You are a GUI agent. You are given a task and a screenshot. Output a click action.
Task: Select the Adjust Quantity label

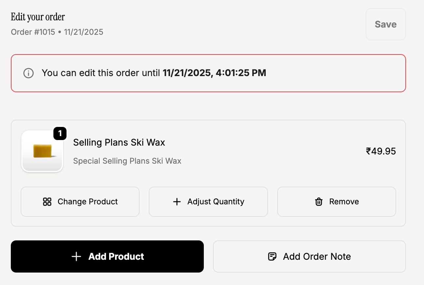coord(216,202)
